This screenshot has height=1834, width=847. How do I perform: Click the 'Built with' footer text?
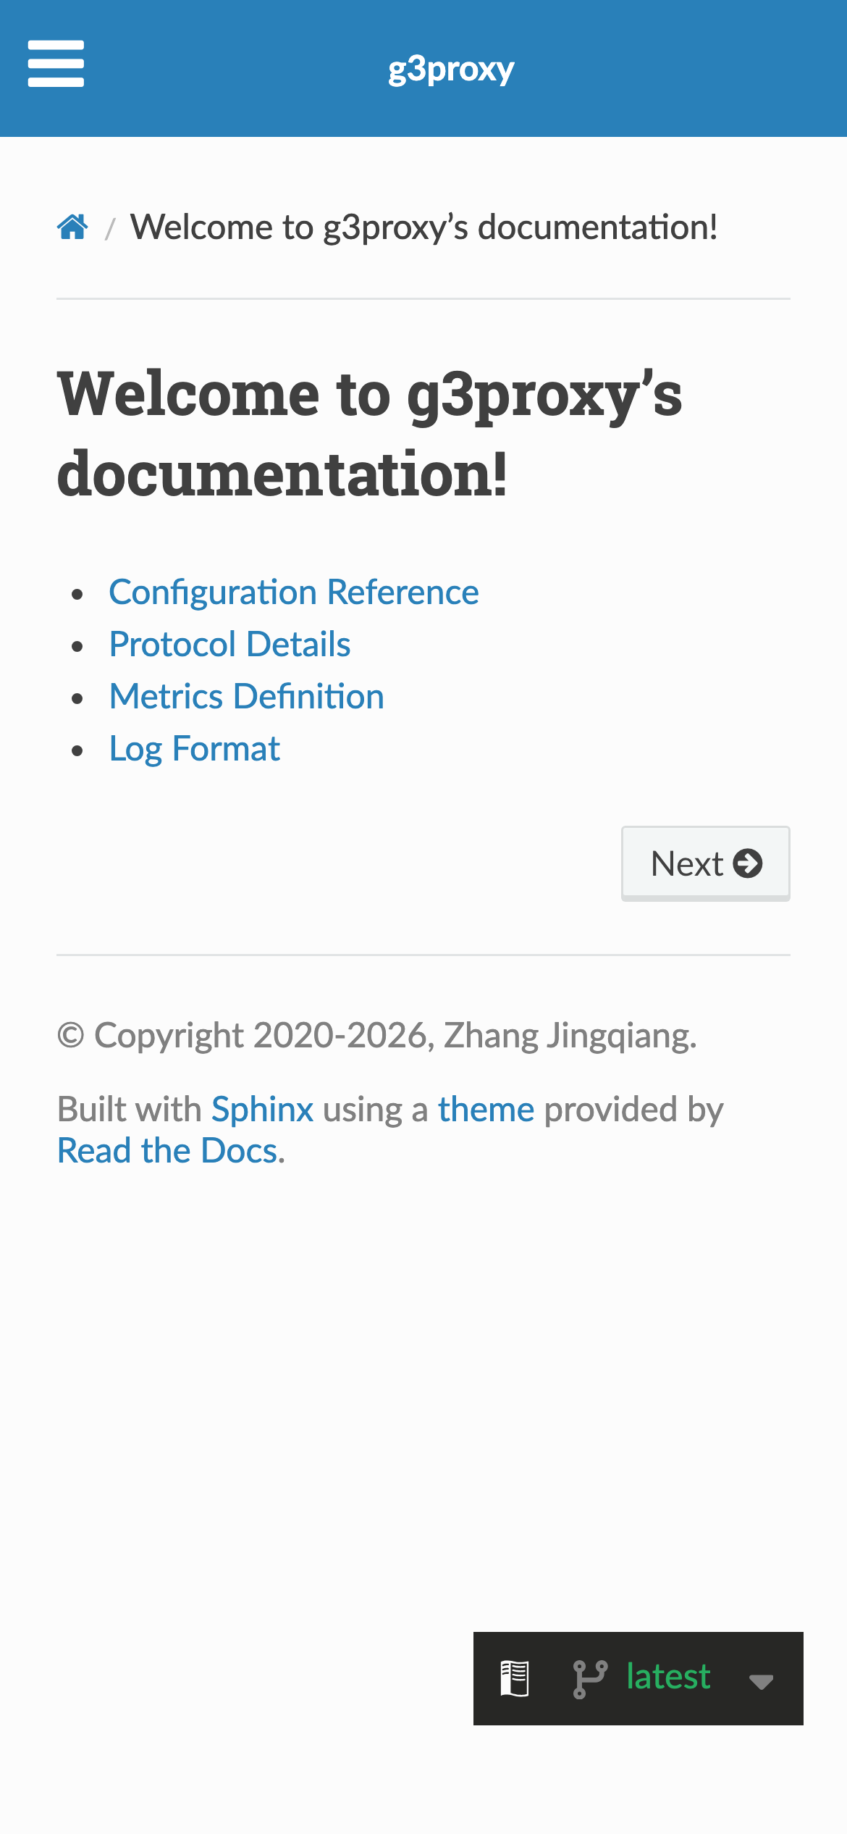129,1110
